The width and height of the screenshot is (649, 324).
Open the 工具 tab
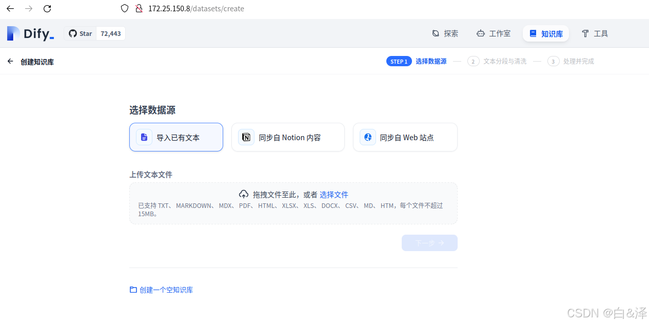click(595, 33)
